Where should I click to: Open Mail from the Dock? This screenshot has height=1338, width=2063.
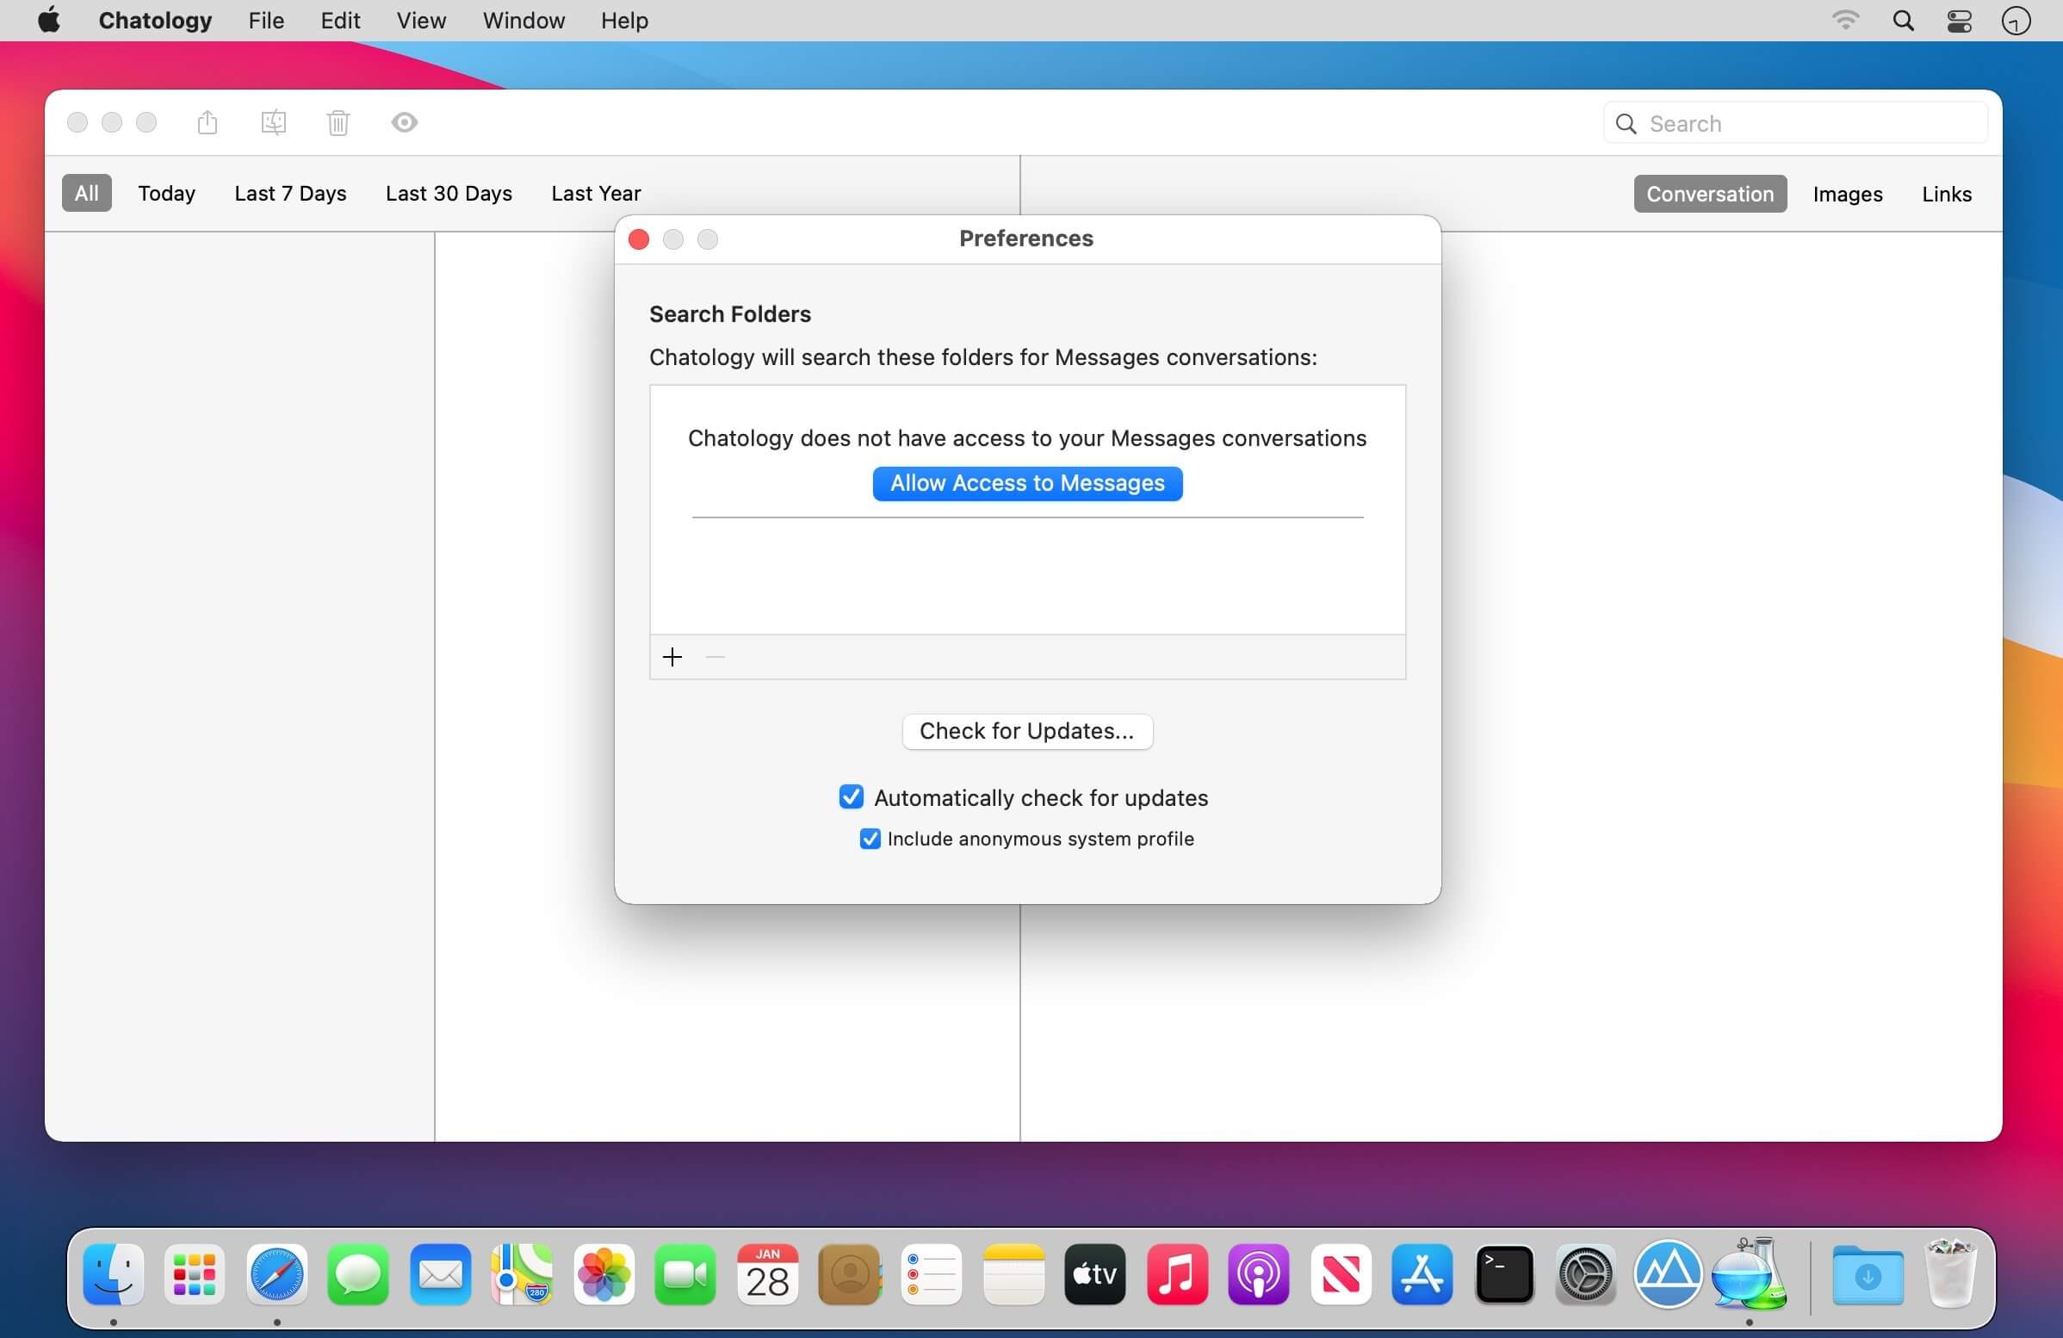tap(440, 1274)
